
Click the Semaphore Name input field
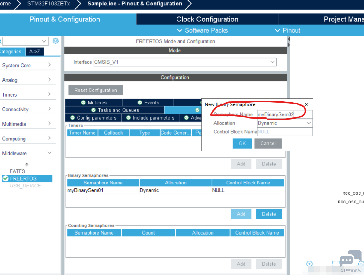tap(285, 115)
